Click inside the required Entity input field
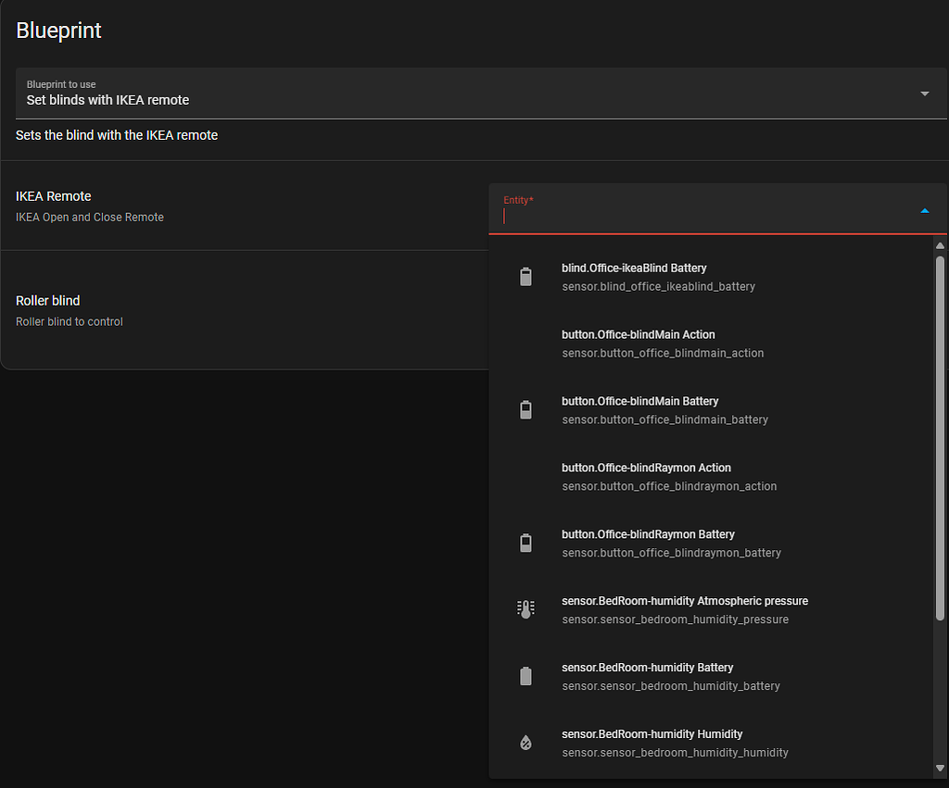The height and width of the screenshot is (788, 949). click(649, 216)
